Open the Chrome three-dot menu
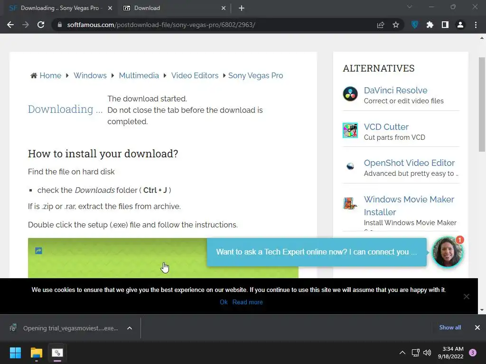The height and width of the screenshot is (364, 486). click(x=476, y=25)
